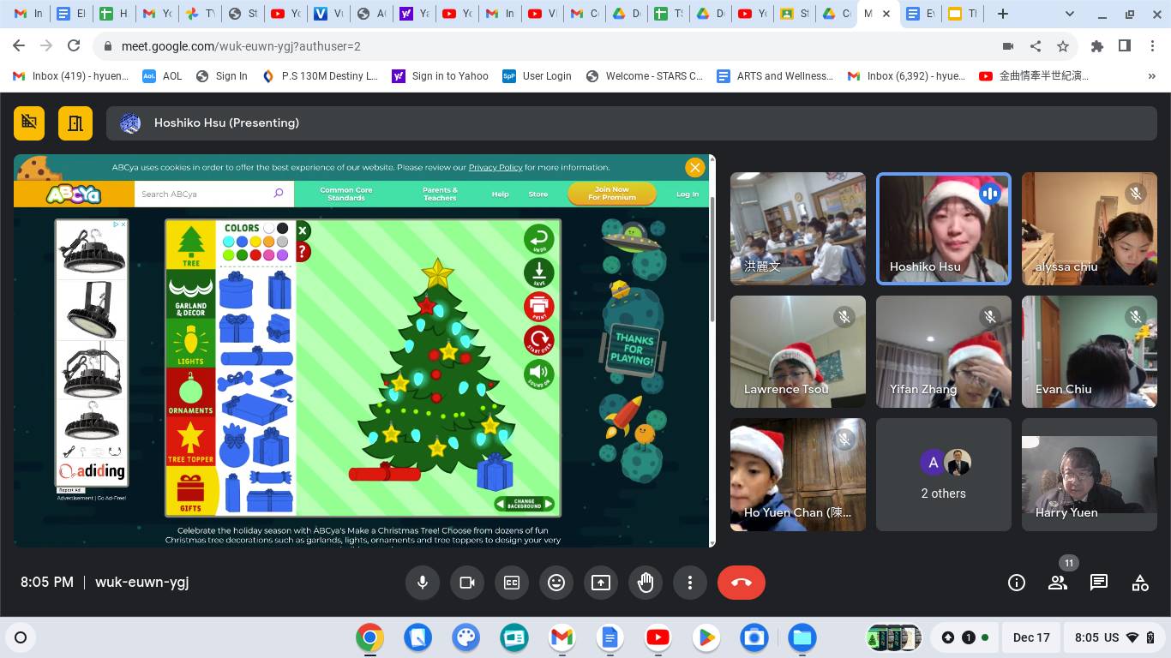Show the people participants panel

[1058, 583]
